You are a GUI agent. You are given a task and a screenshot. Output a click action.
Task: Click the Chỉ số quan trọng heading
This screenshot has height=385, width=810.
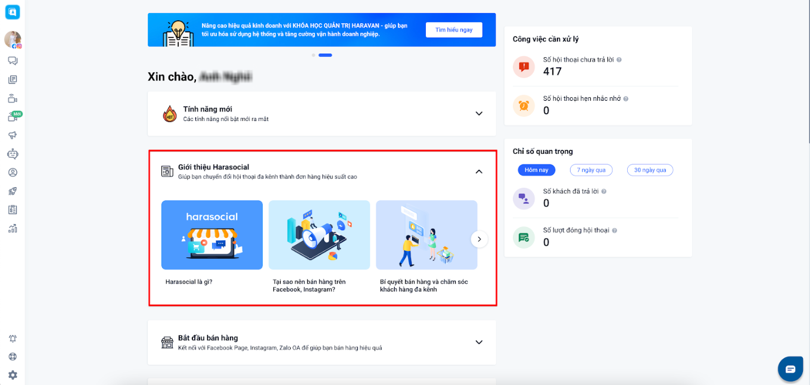coord(543,151)
